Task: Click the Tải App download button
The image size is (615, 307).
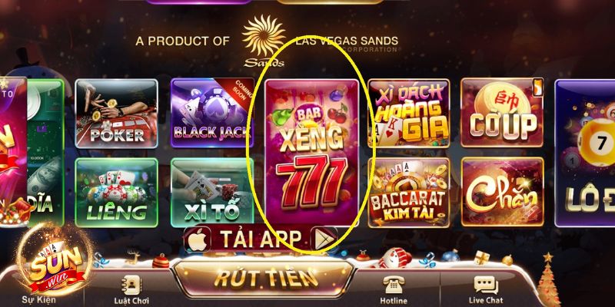Action: tap(261, 239)
